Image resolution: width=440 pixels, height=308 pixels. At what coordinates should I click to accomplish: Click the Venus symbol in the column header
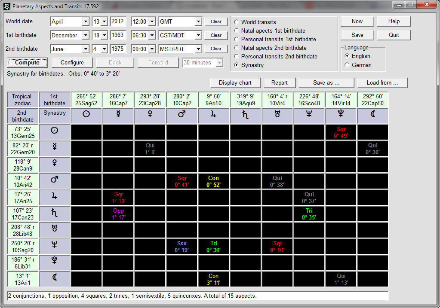click(x=150, y=114)
